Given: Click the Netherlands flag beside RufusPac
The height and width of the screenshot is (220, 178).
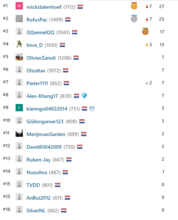Looking at the screenshot, I should [68, 20].
